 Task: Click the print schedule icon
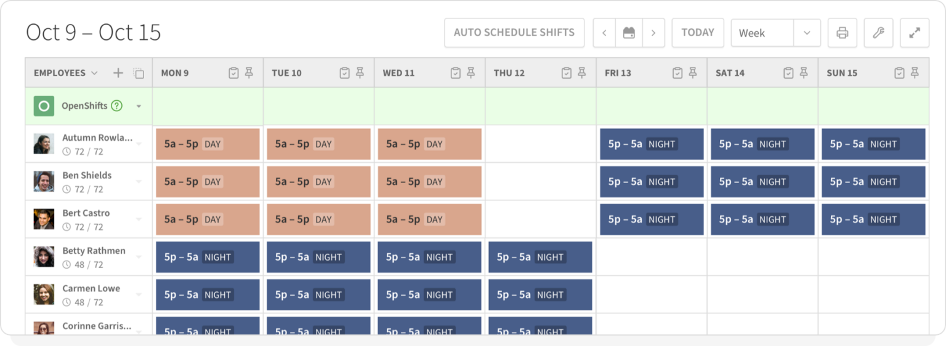coord(842,33)
